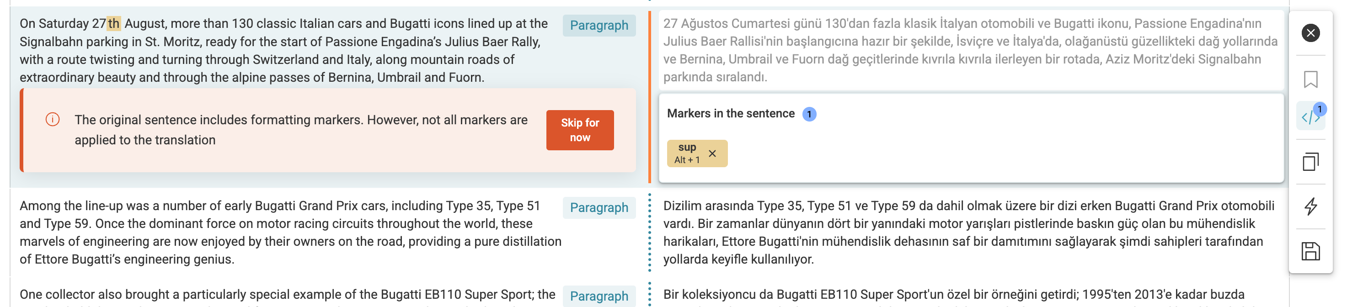The image size is (1347, 307).
Task: Select the first segment's Paragraph label
Action: pos(599,26)
